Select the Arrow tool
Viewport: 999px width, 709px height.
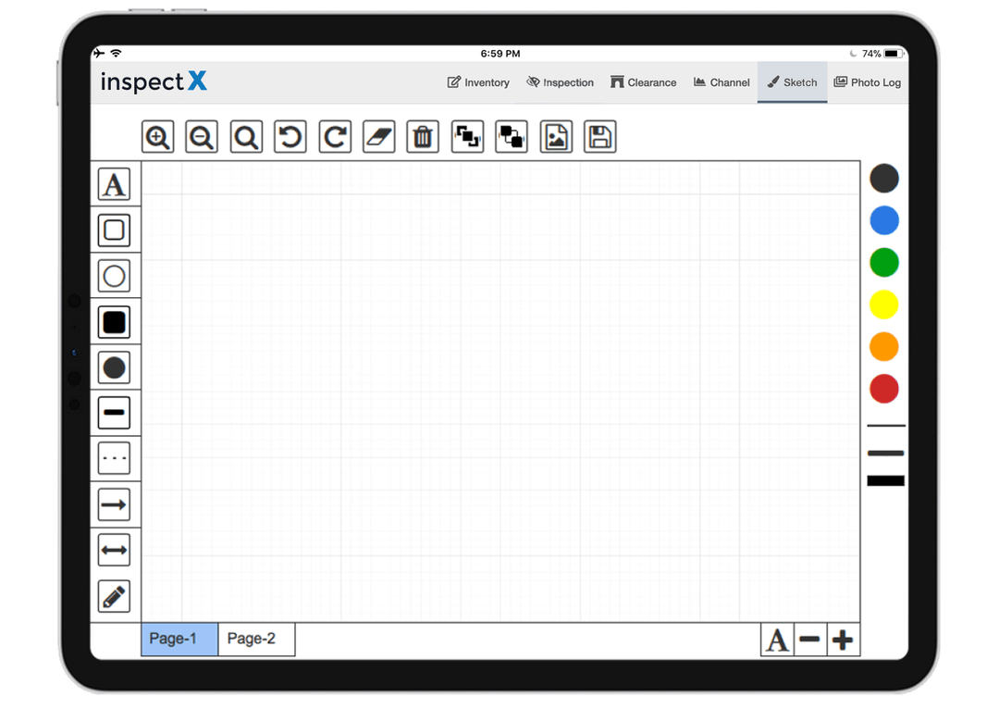pos(115,504)
